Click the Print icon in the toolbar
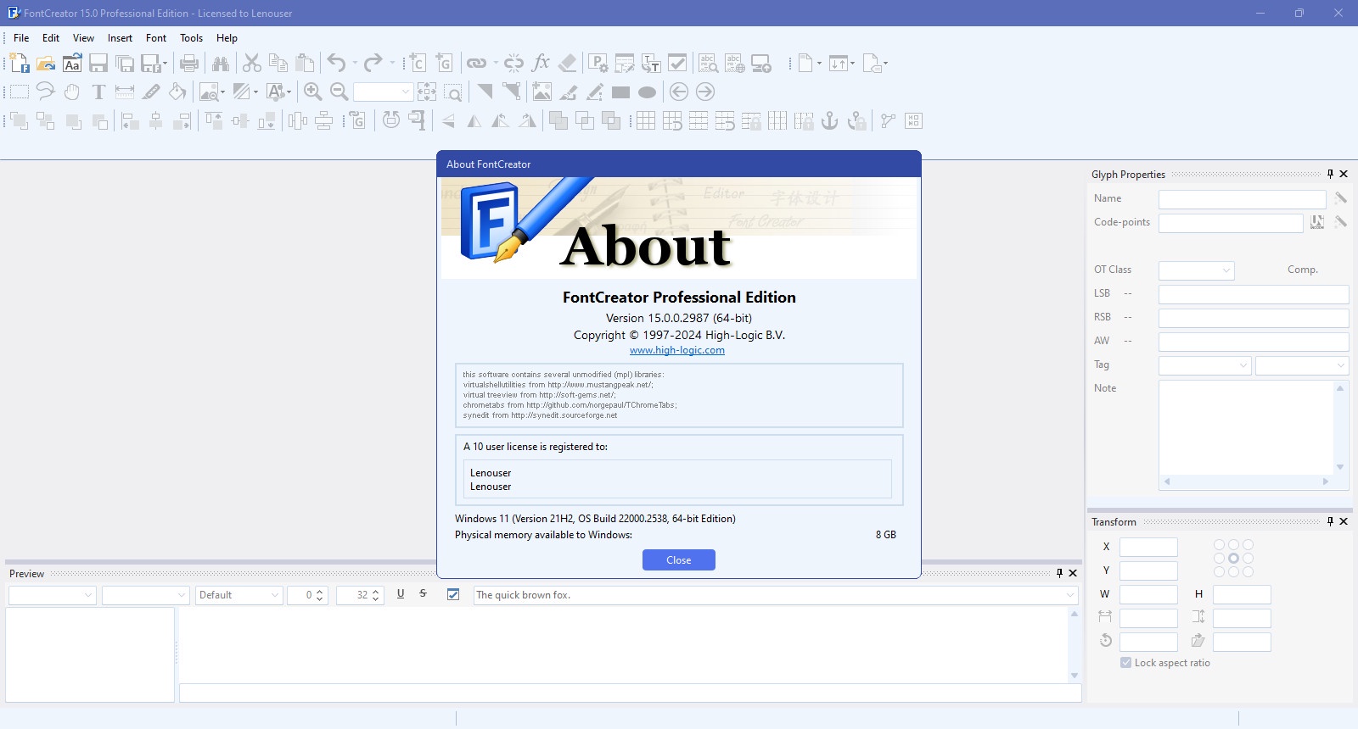Viewport: 1358px width, 729px height. 189,63
